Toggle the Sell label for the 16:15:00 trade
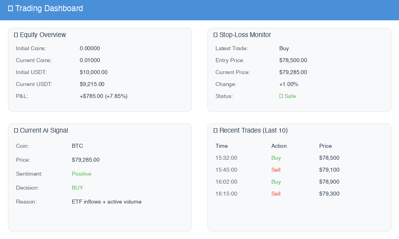The image size is (399, 239). [x=276, y=194]
